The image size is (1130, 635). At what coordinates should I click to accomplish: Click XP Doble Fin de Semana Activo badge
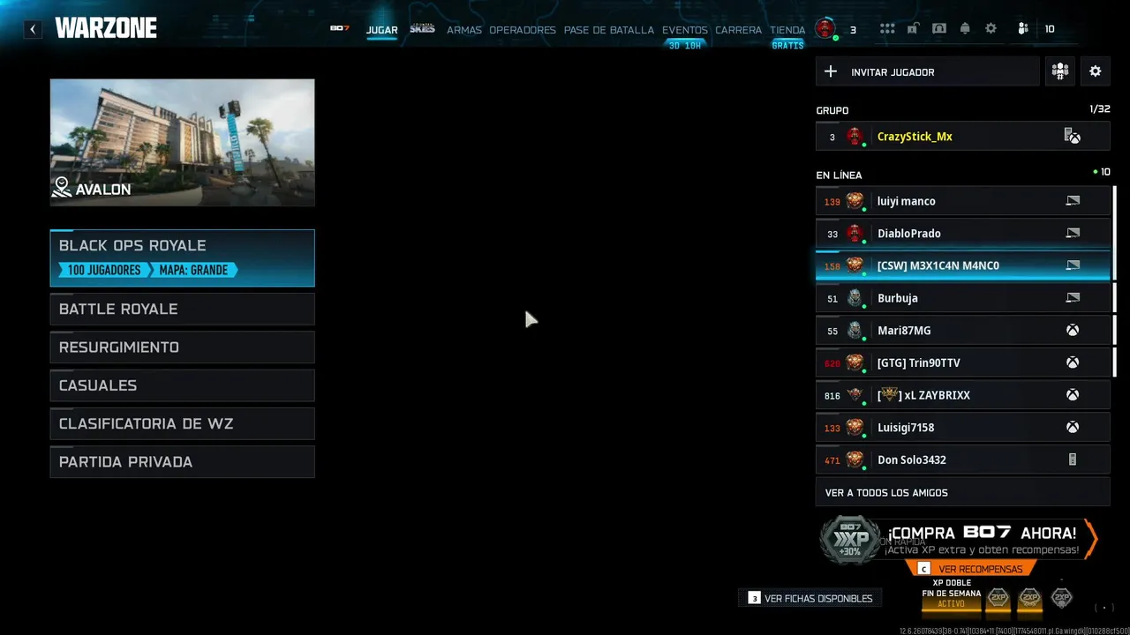(952, 594)
